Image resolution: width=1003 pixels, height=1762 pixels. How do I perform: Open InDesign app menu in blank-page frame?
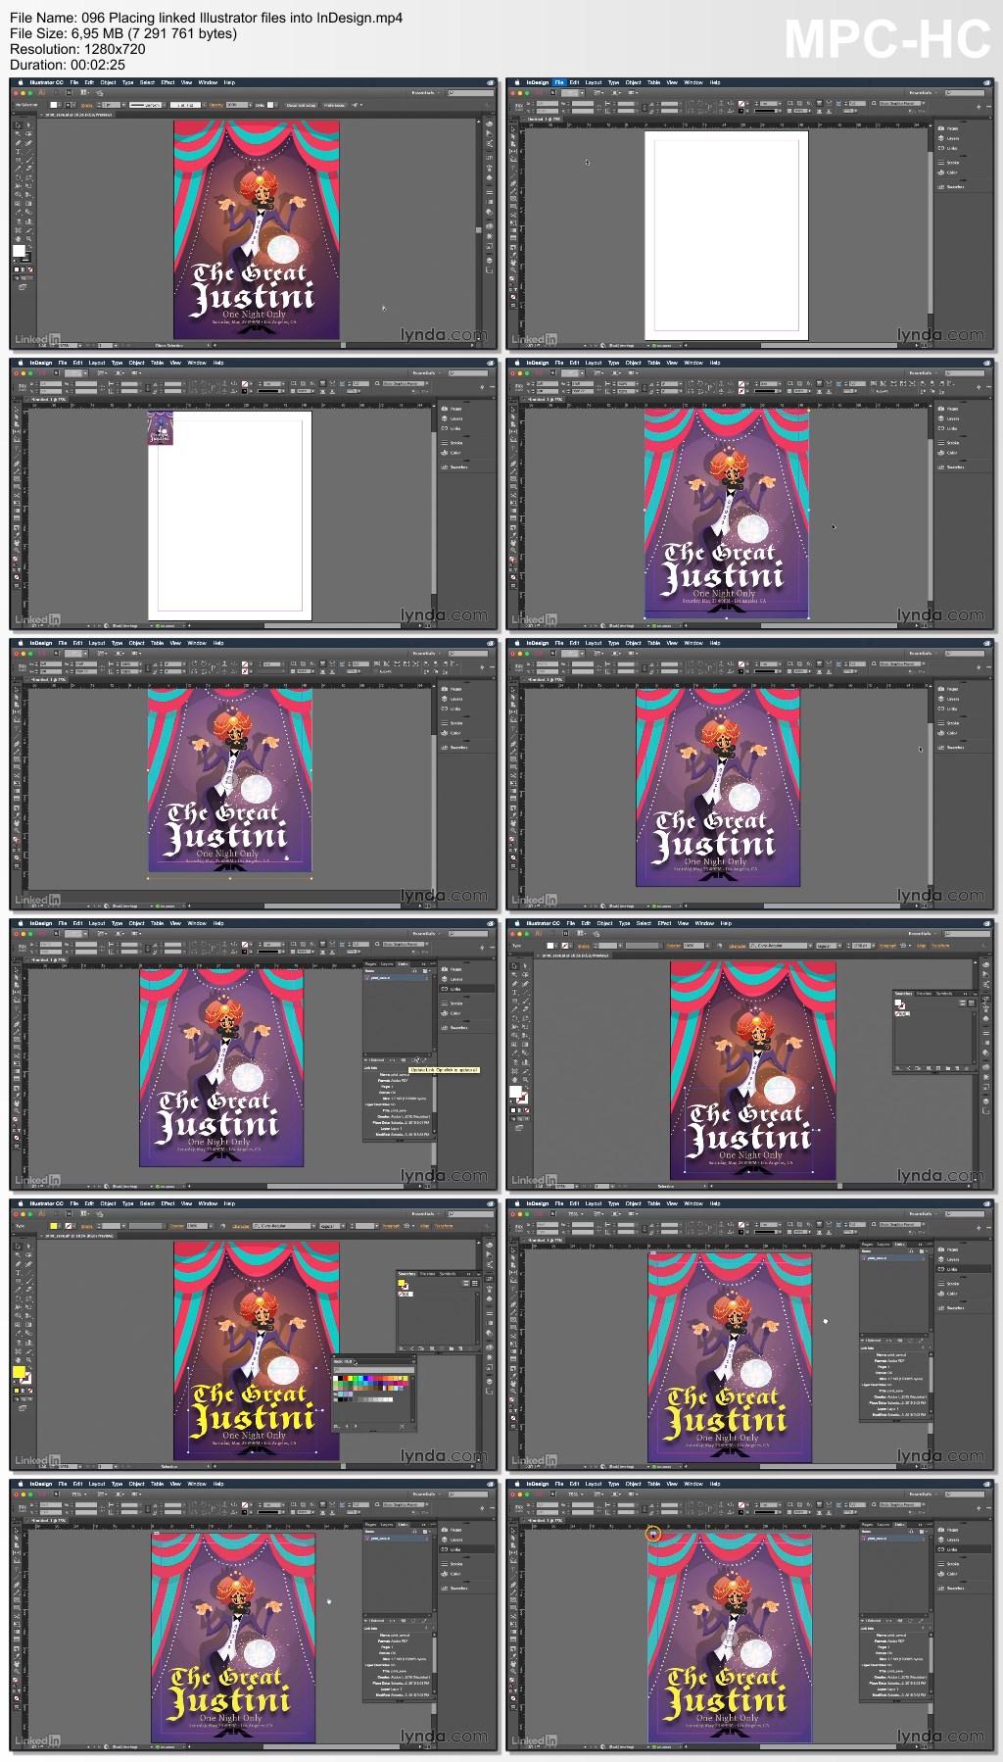coord(538,82)
